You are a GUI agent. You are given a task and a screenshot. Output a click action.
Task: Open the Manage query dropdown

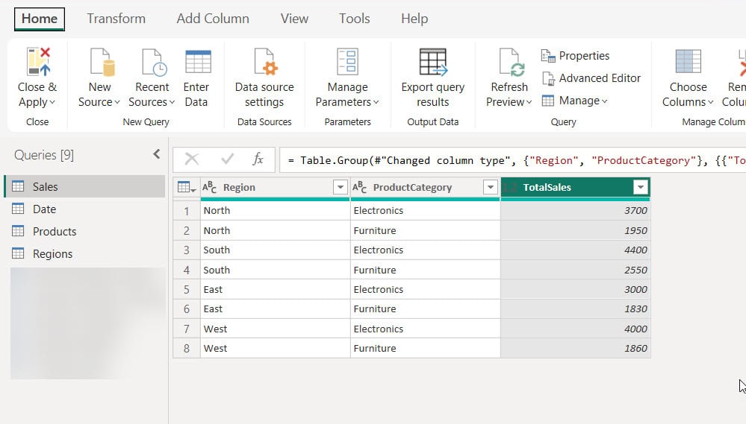pos(574,101)
